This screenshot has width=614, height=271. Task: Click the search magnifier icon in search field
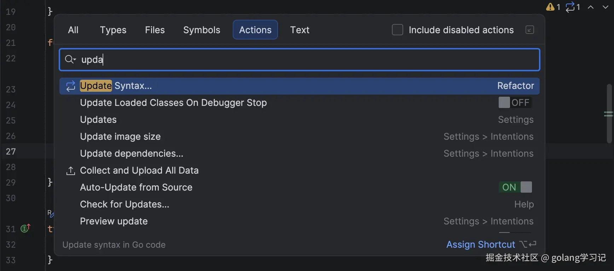click(70, 59)
